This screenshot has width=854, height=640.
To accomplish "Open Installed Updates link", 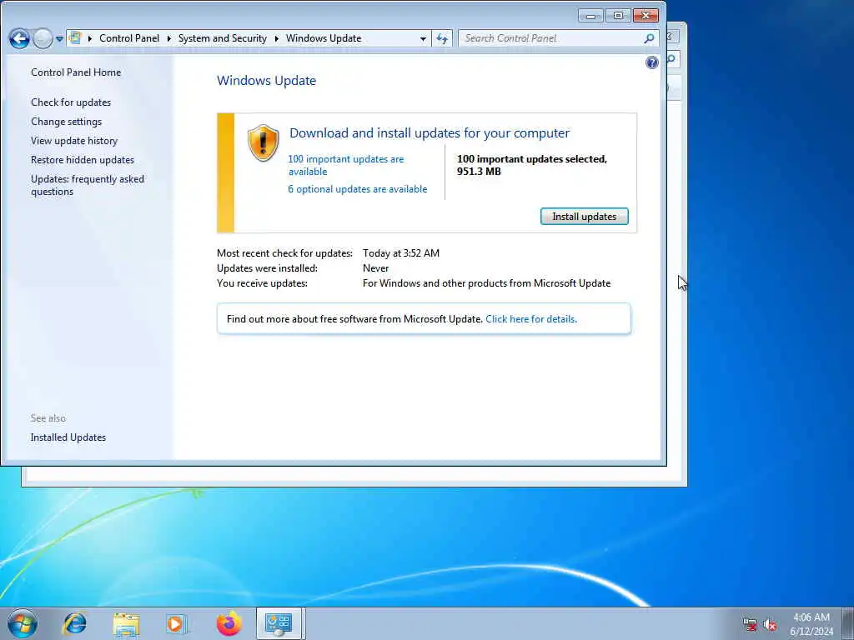I will 68,437.
